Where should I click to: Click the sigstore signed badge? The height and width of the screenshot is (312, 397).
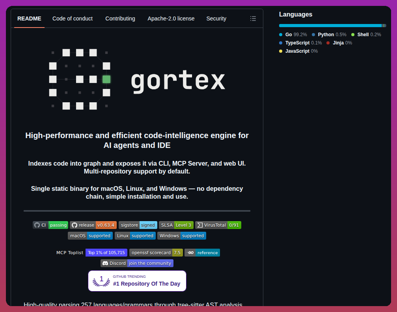(x=138, y=225)
